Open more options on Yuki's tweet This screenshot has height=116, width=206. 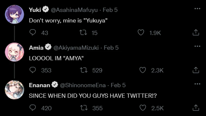[x=197, y=9]
